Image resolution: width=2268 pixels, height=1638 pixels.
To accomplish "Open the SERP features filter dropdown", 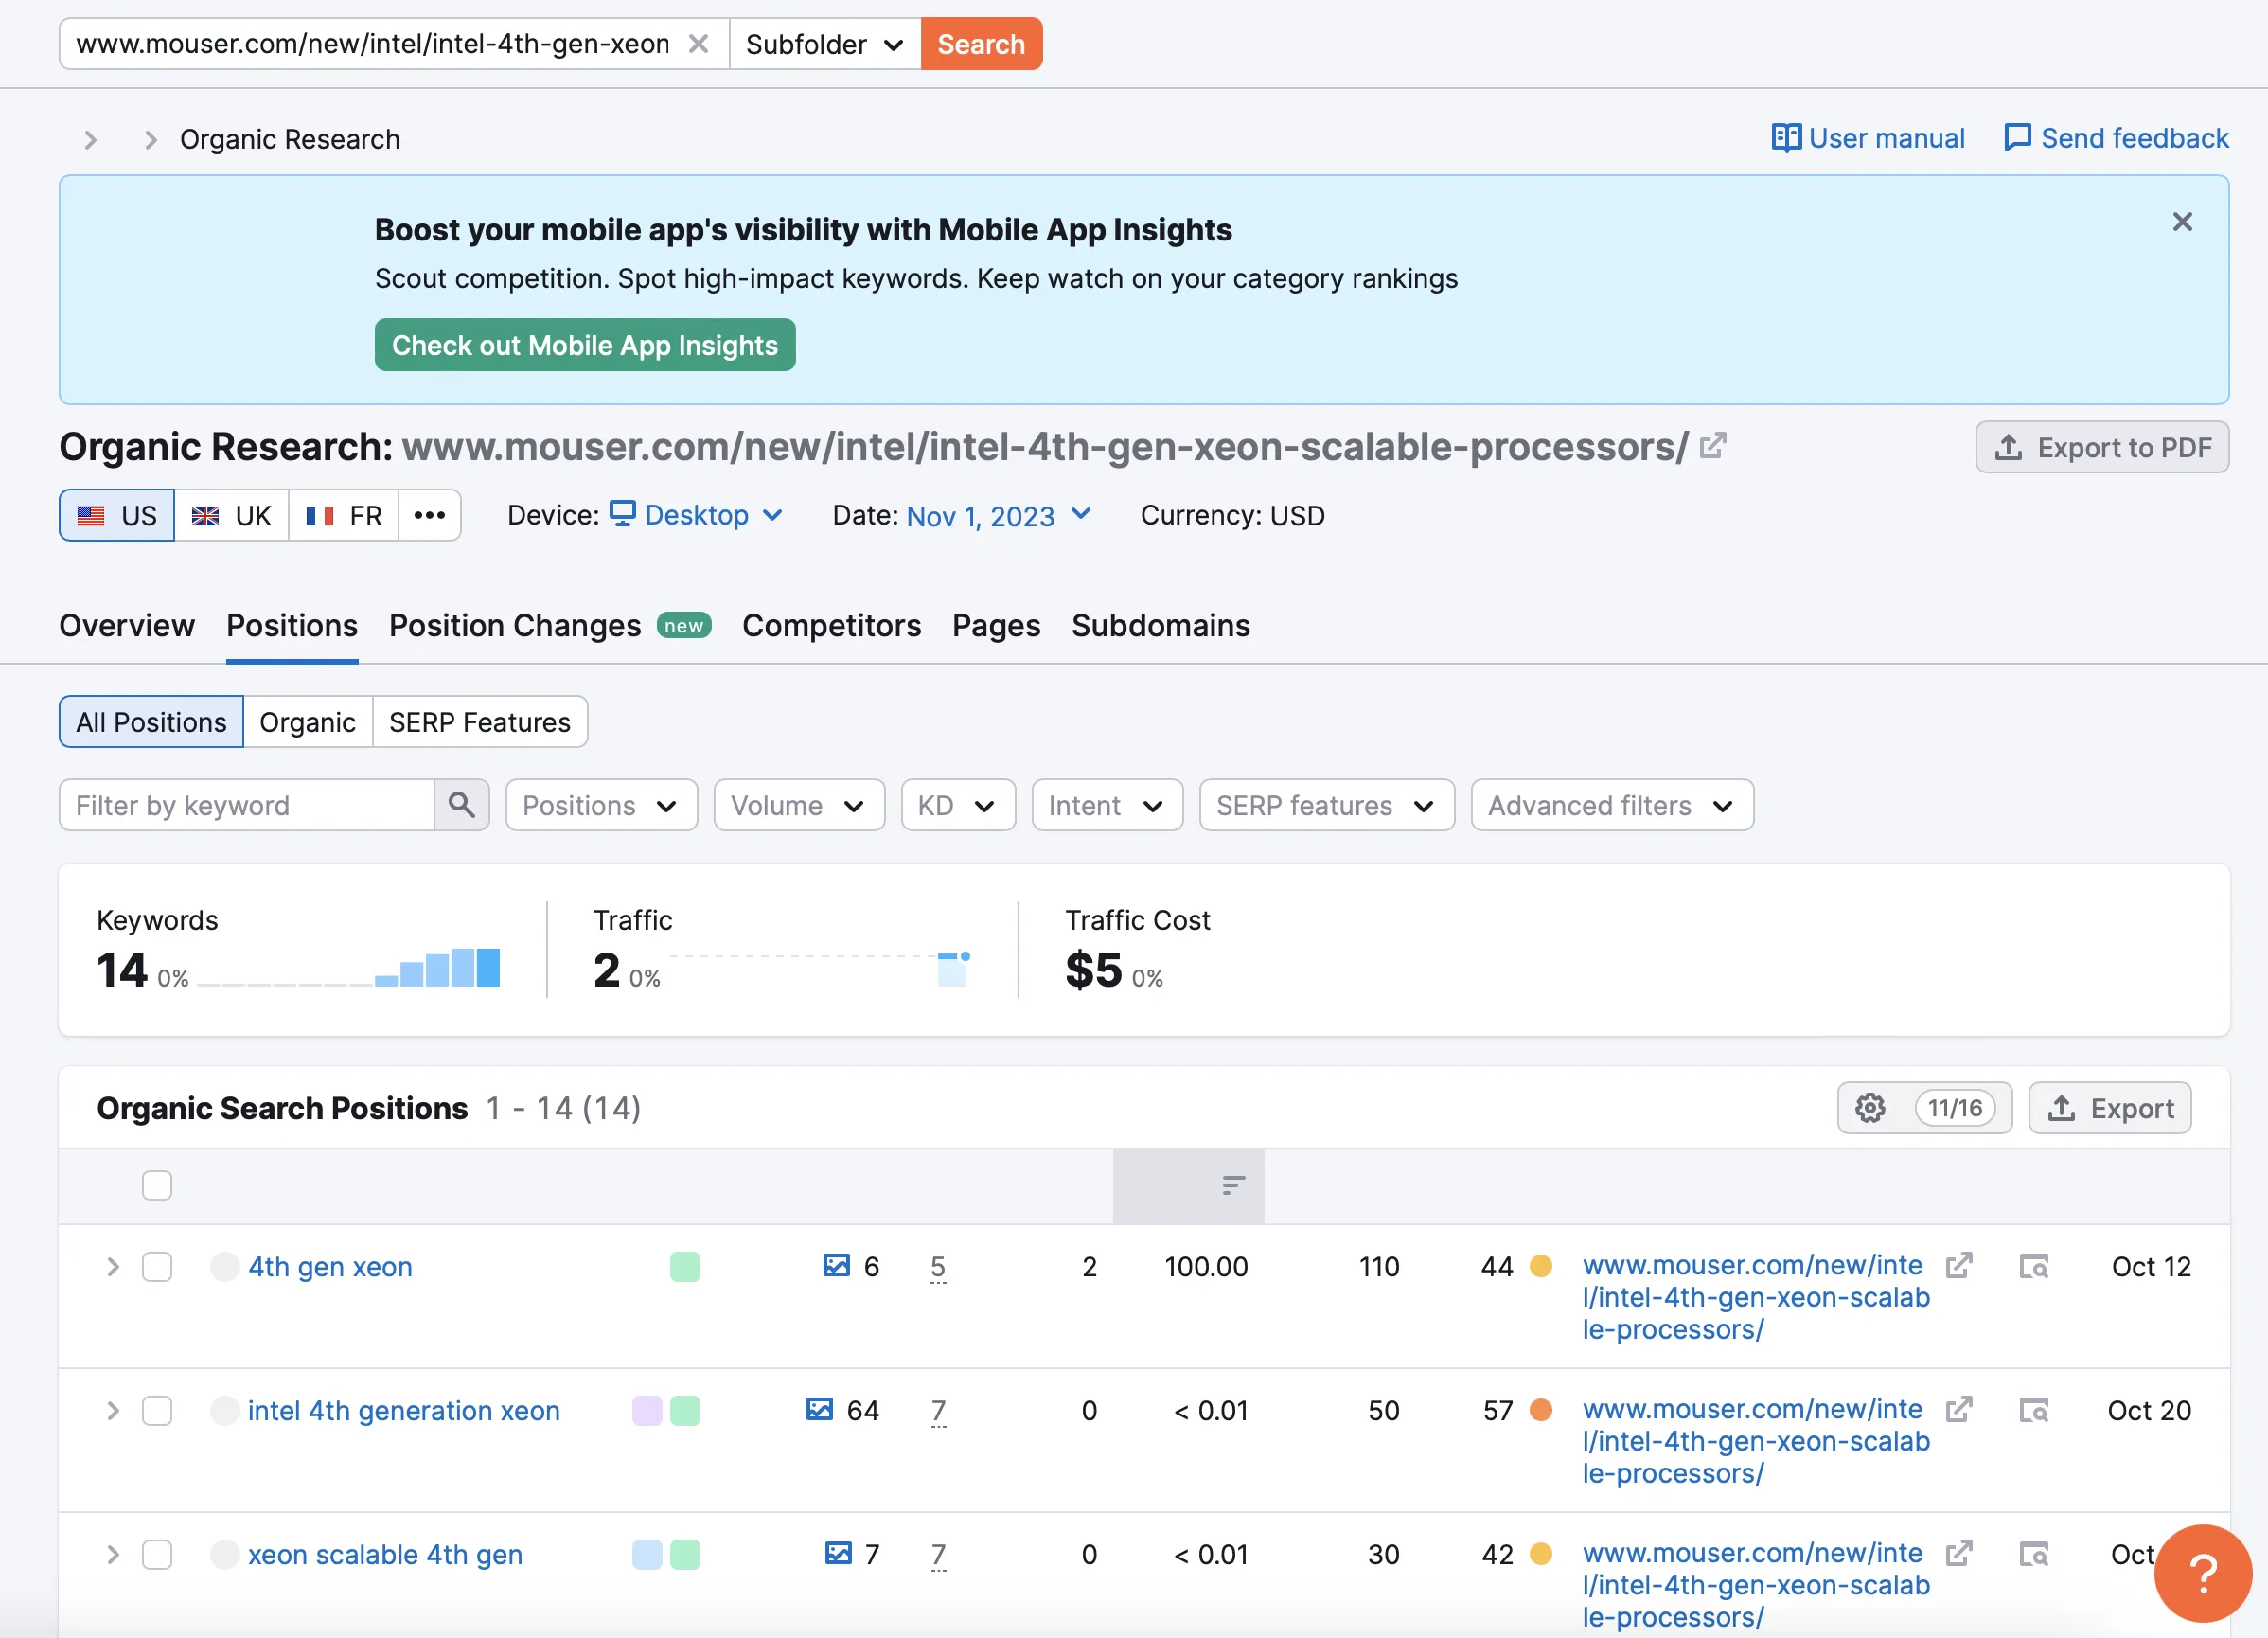I will click(x=1327, y=805).
